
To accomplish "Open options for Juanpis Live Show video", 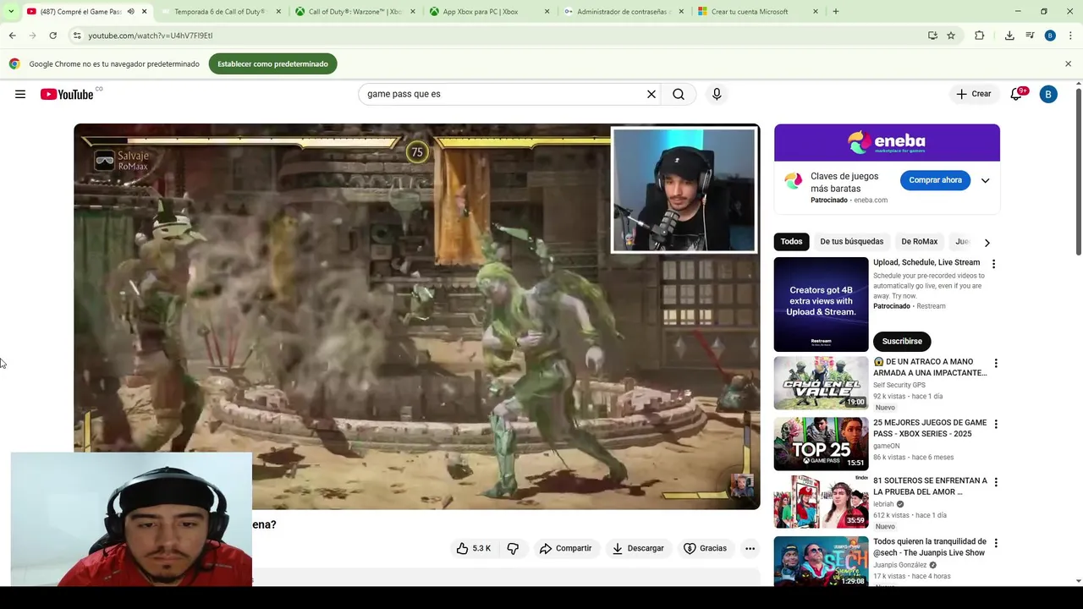I will [996, 543].
